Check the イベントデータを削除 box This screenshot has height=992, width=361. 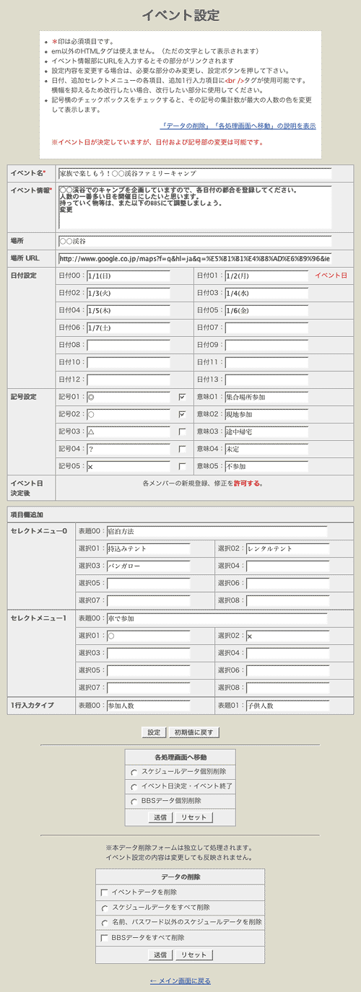[105, 892]
